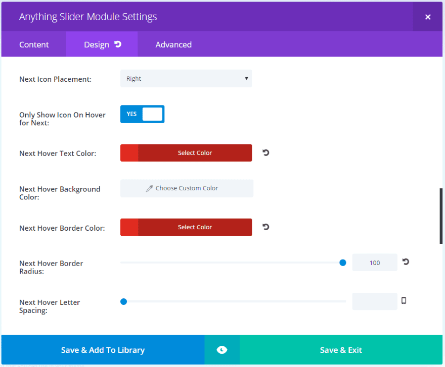
Task: Select Color for Next Hover Text Color
Action: [195, 153]
